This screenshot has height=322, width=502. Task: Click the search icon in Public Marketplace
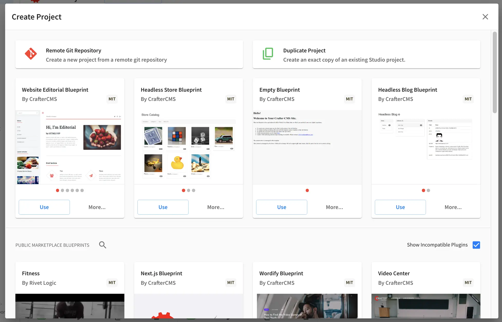[103, 244]
